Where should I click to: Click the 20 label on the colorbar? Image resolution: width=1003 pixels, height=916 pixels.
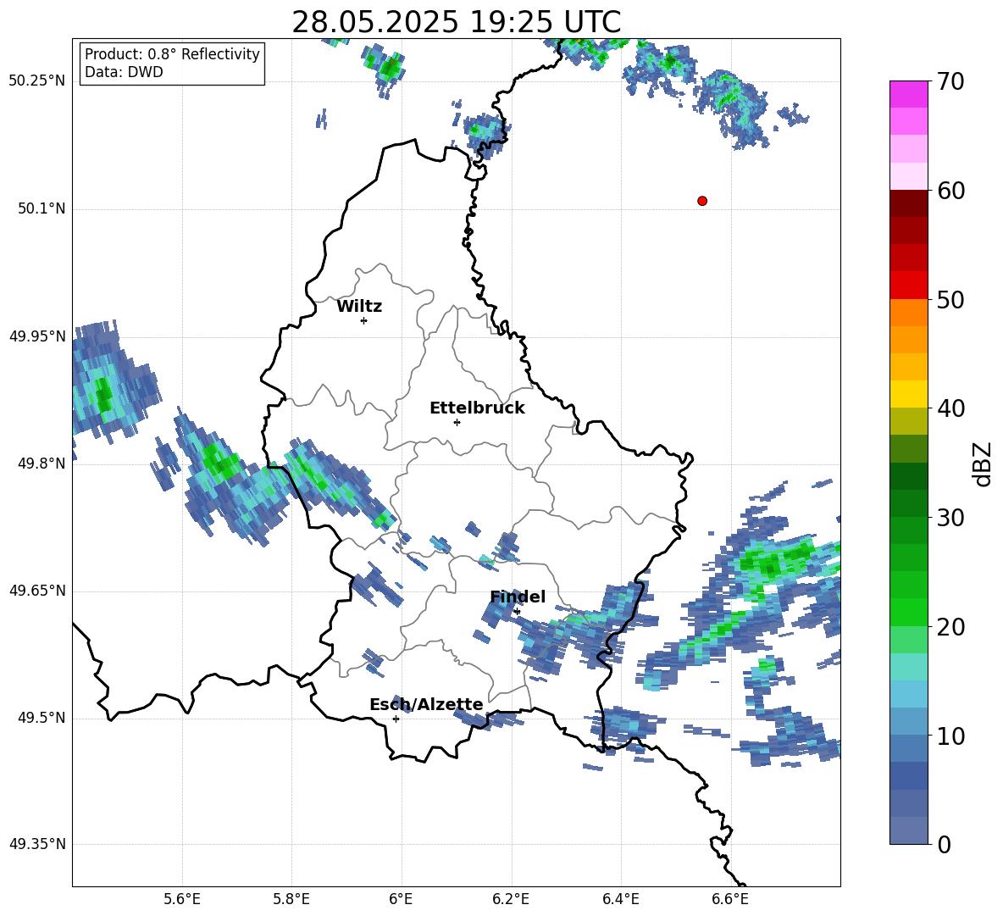click(951, 627)
